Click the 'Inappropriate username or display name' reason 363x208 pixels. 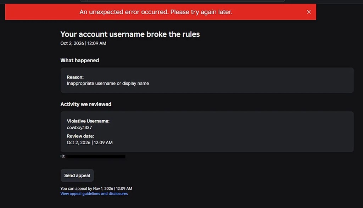pos(108,83)
